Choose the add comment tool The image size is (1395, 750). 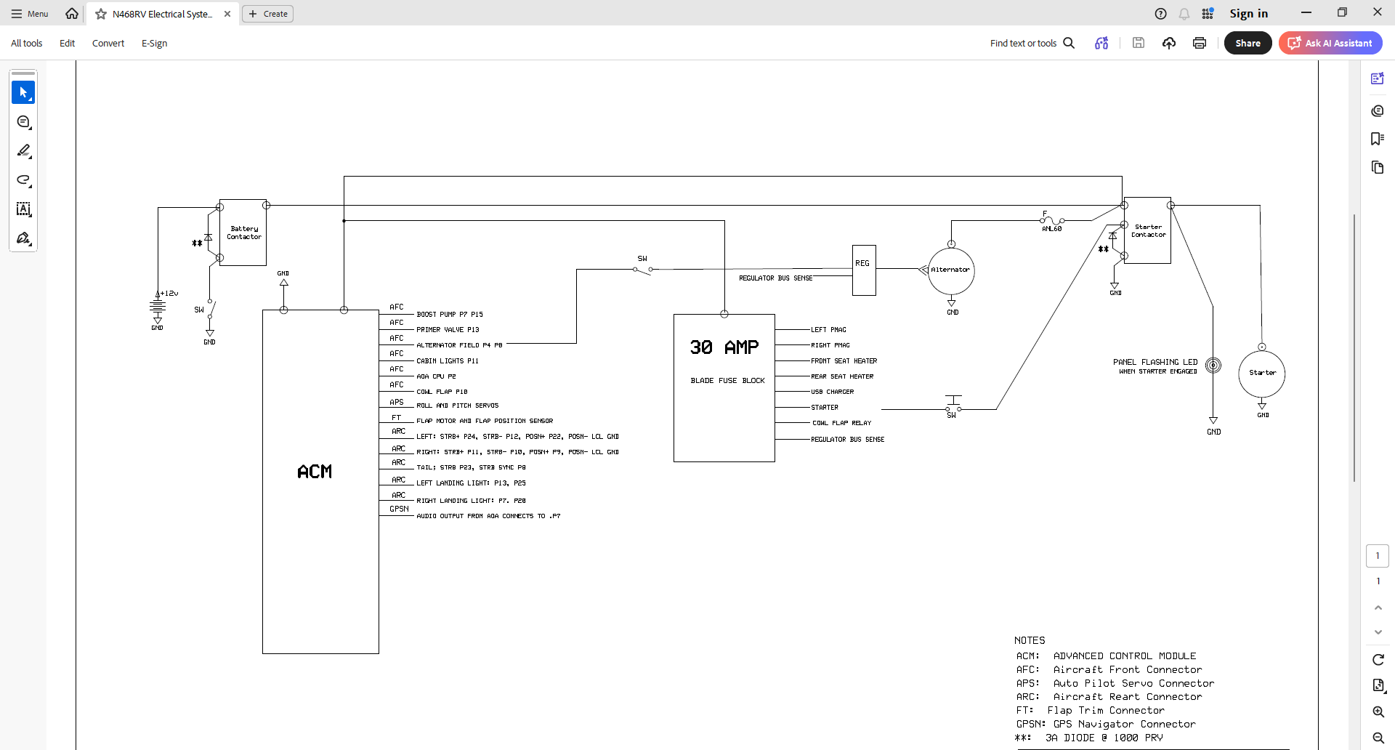pyautogui.click(x=23, y=122)
